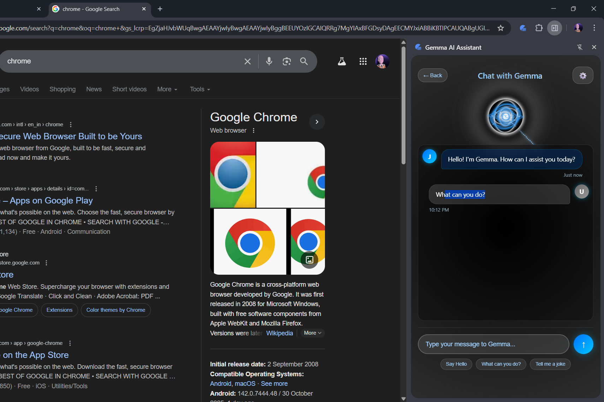Submit search with magnifier icon

304,61
